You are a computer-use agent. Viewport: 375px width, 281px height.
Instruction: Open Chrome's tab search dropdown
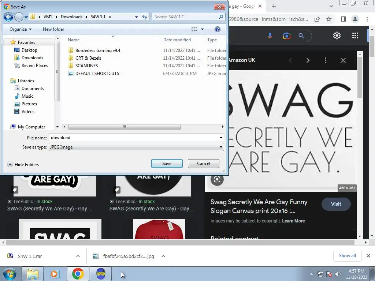point(331,7)
